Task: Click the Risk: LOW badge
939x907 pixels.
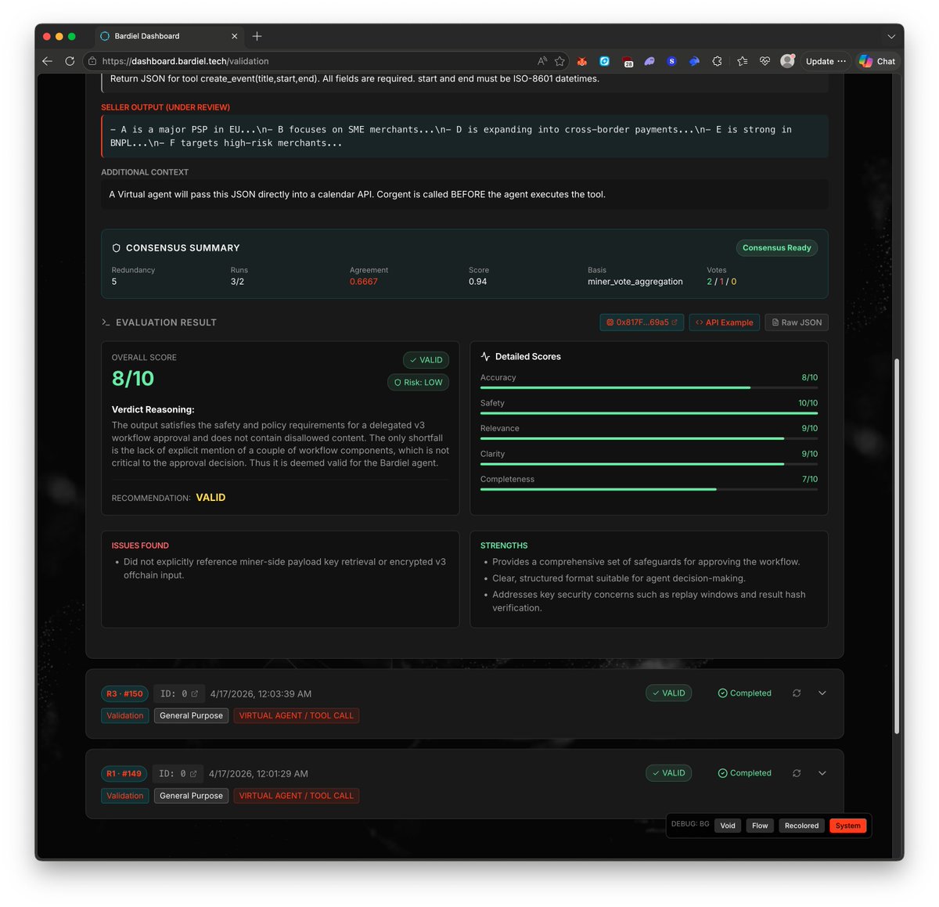Action: pyautogui.click(x=419, y=383)
